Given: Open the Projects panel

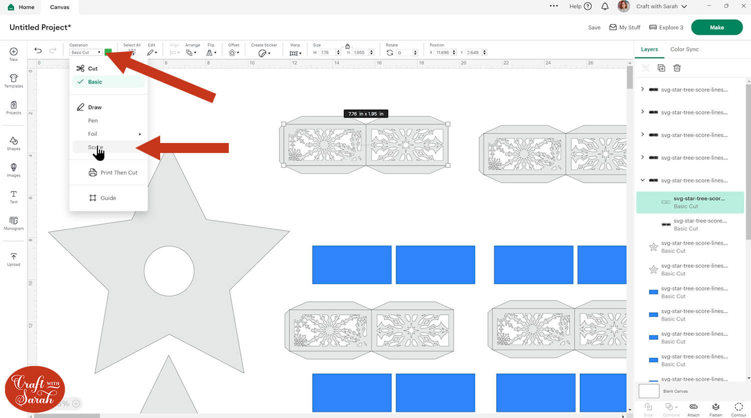Looking at the screenshot, I should [x=14, y=107].
